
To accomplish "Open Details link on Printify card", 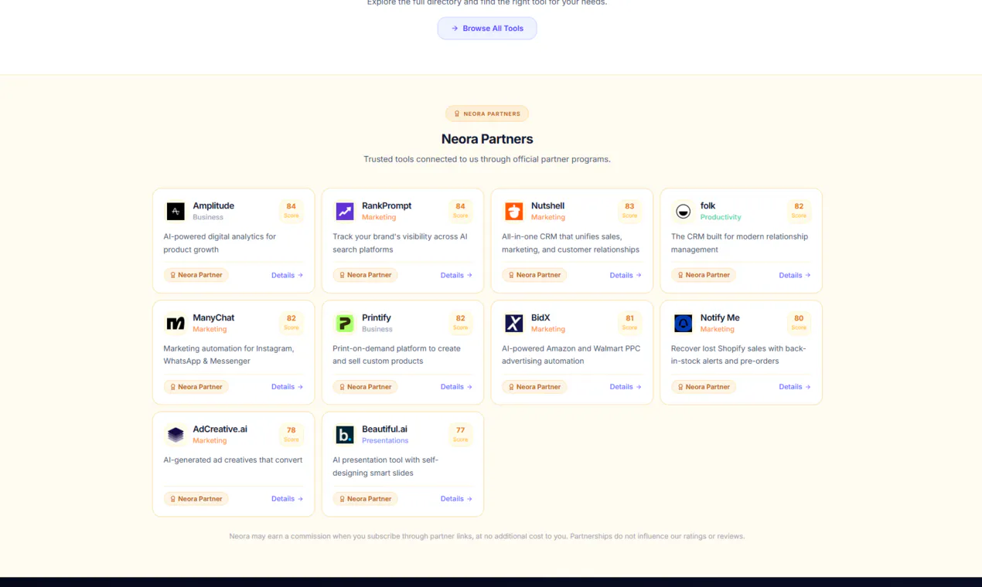I will click(456, 387).
